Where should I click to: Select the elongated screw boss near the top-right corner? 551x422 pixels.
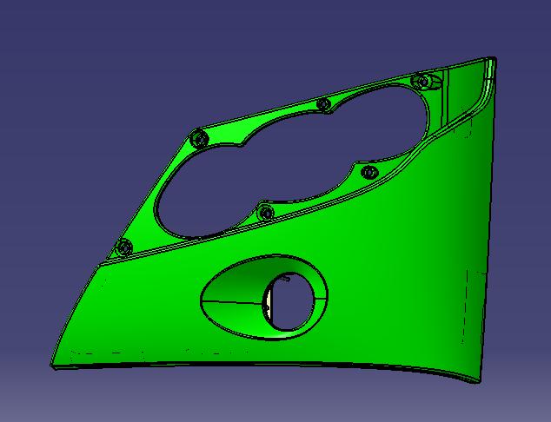[426, 82]
